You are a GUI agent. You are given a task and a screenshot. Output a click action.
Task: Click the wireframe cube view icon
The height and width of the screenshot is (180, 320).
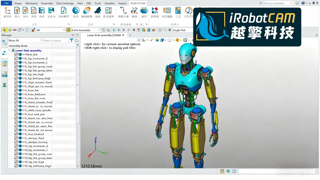point(170,40)
